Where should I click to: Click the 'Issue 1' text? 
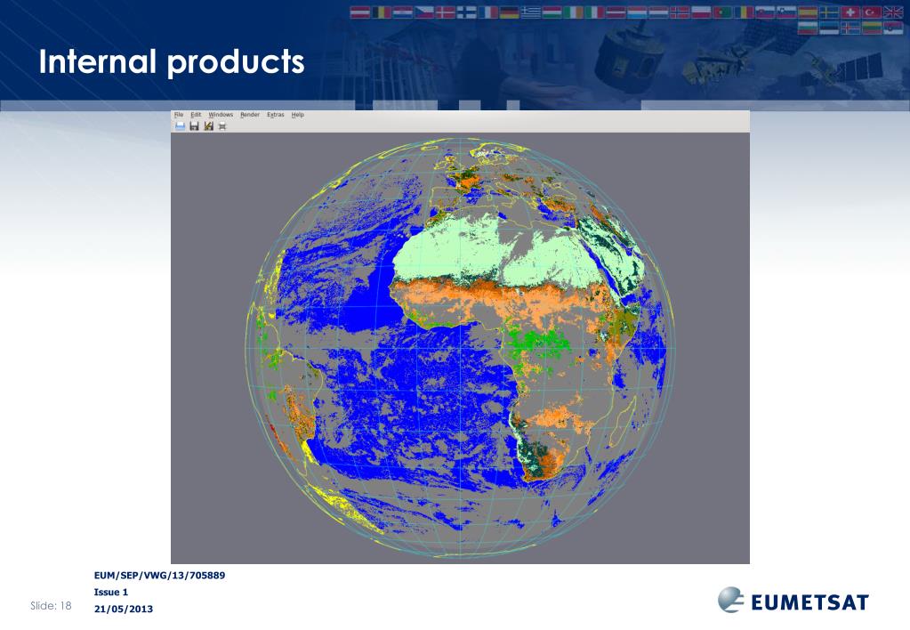[x=111, y=593]
